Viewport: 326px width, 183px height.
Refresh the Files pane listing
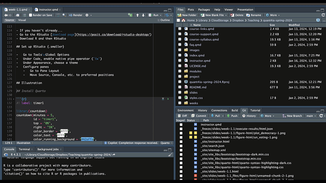point(323,15)
